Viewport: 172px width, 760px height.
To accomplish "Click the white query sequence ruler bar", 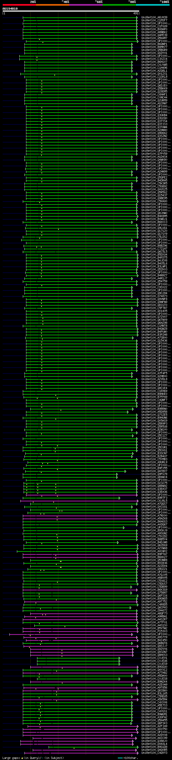I will pyautogui.click(x=71, y=11).
